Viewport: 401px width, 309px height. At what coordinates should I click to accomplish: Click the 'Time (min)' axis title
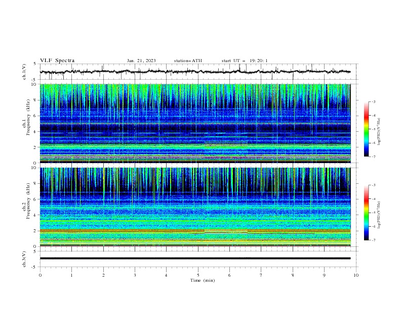coord(203,280)
